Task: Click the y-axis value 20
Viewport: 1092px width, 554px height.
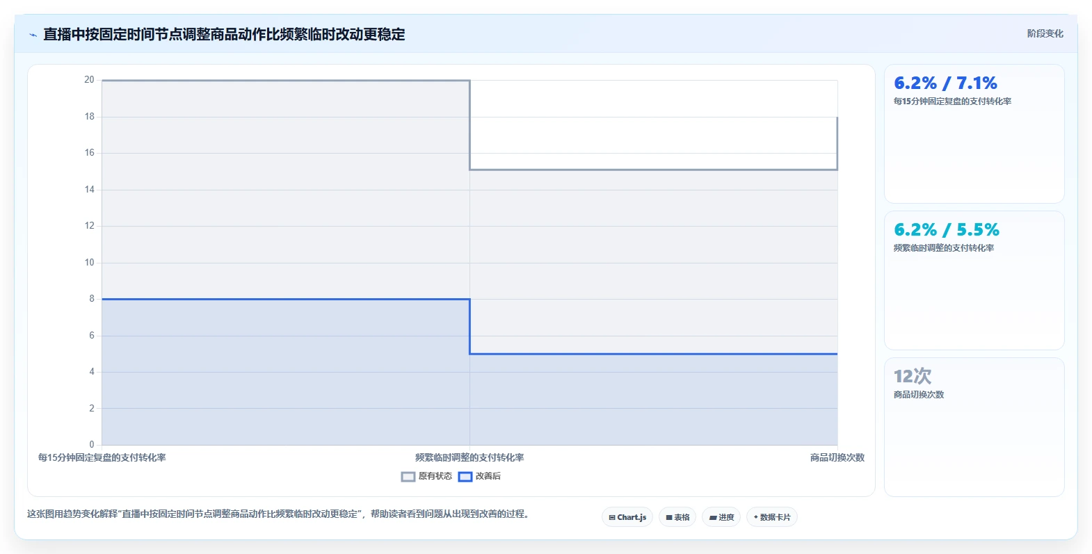Action: [x=89, y=80]
